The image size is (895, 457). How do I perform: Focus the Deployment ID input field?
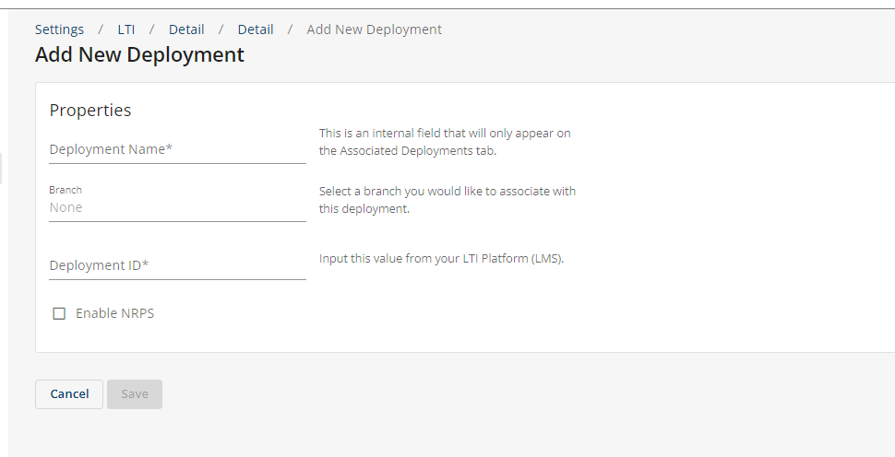coord(177,265)
